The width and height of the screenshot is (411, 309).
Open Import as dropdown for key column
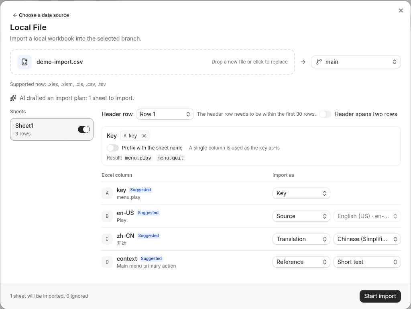pos(301,193)
